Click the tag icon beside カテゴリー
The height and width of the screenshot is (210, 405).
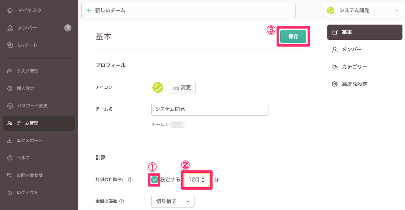[x=335, y=67]
